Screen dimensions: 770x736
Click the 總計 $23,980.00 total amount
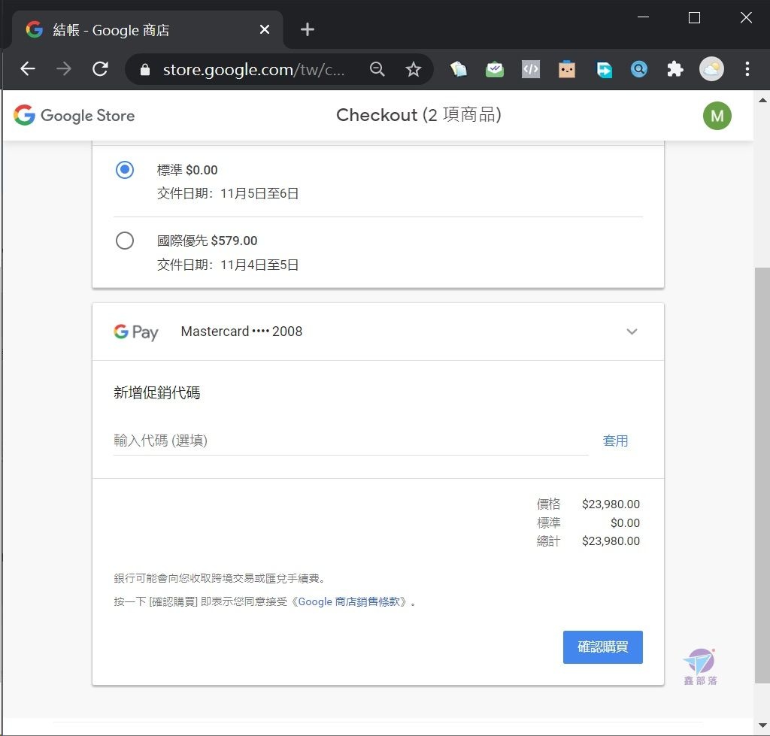[588, 541]
